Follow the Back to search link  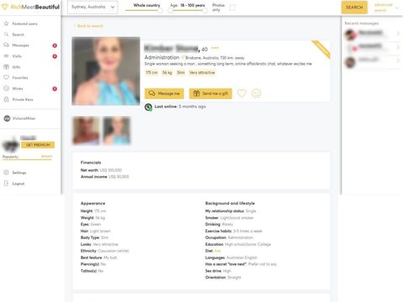(x=89, y=26)
